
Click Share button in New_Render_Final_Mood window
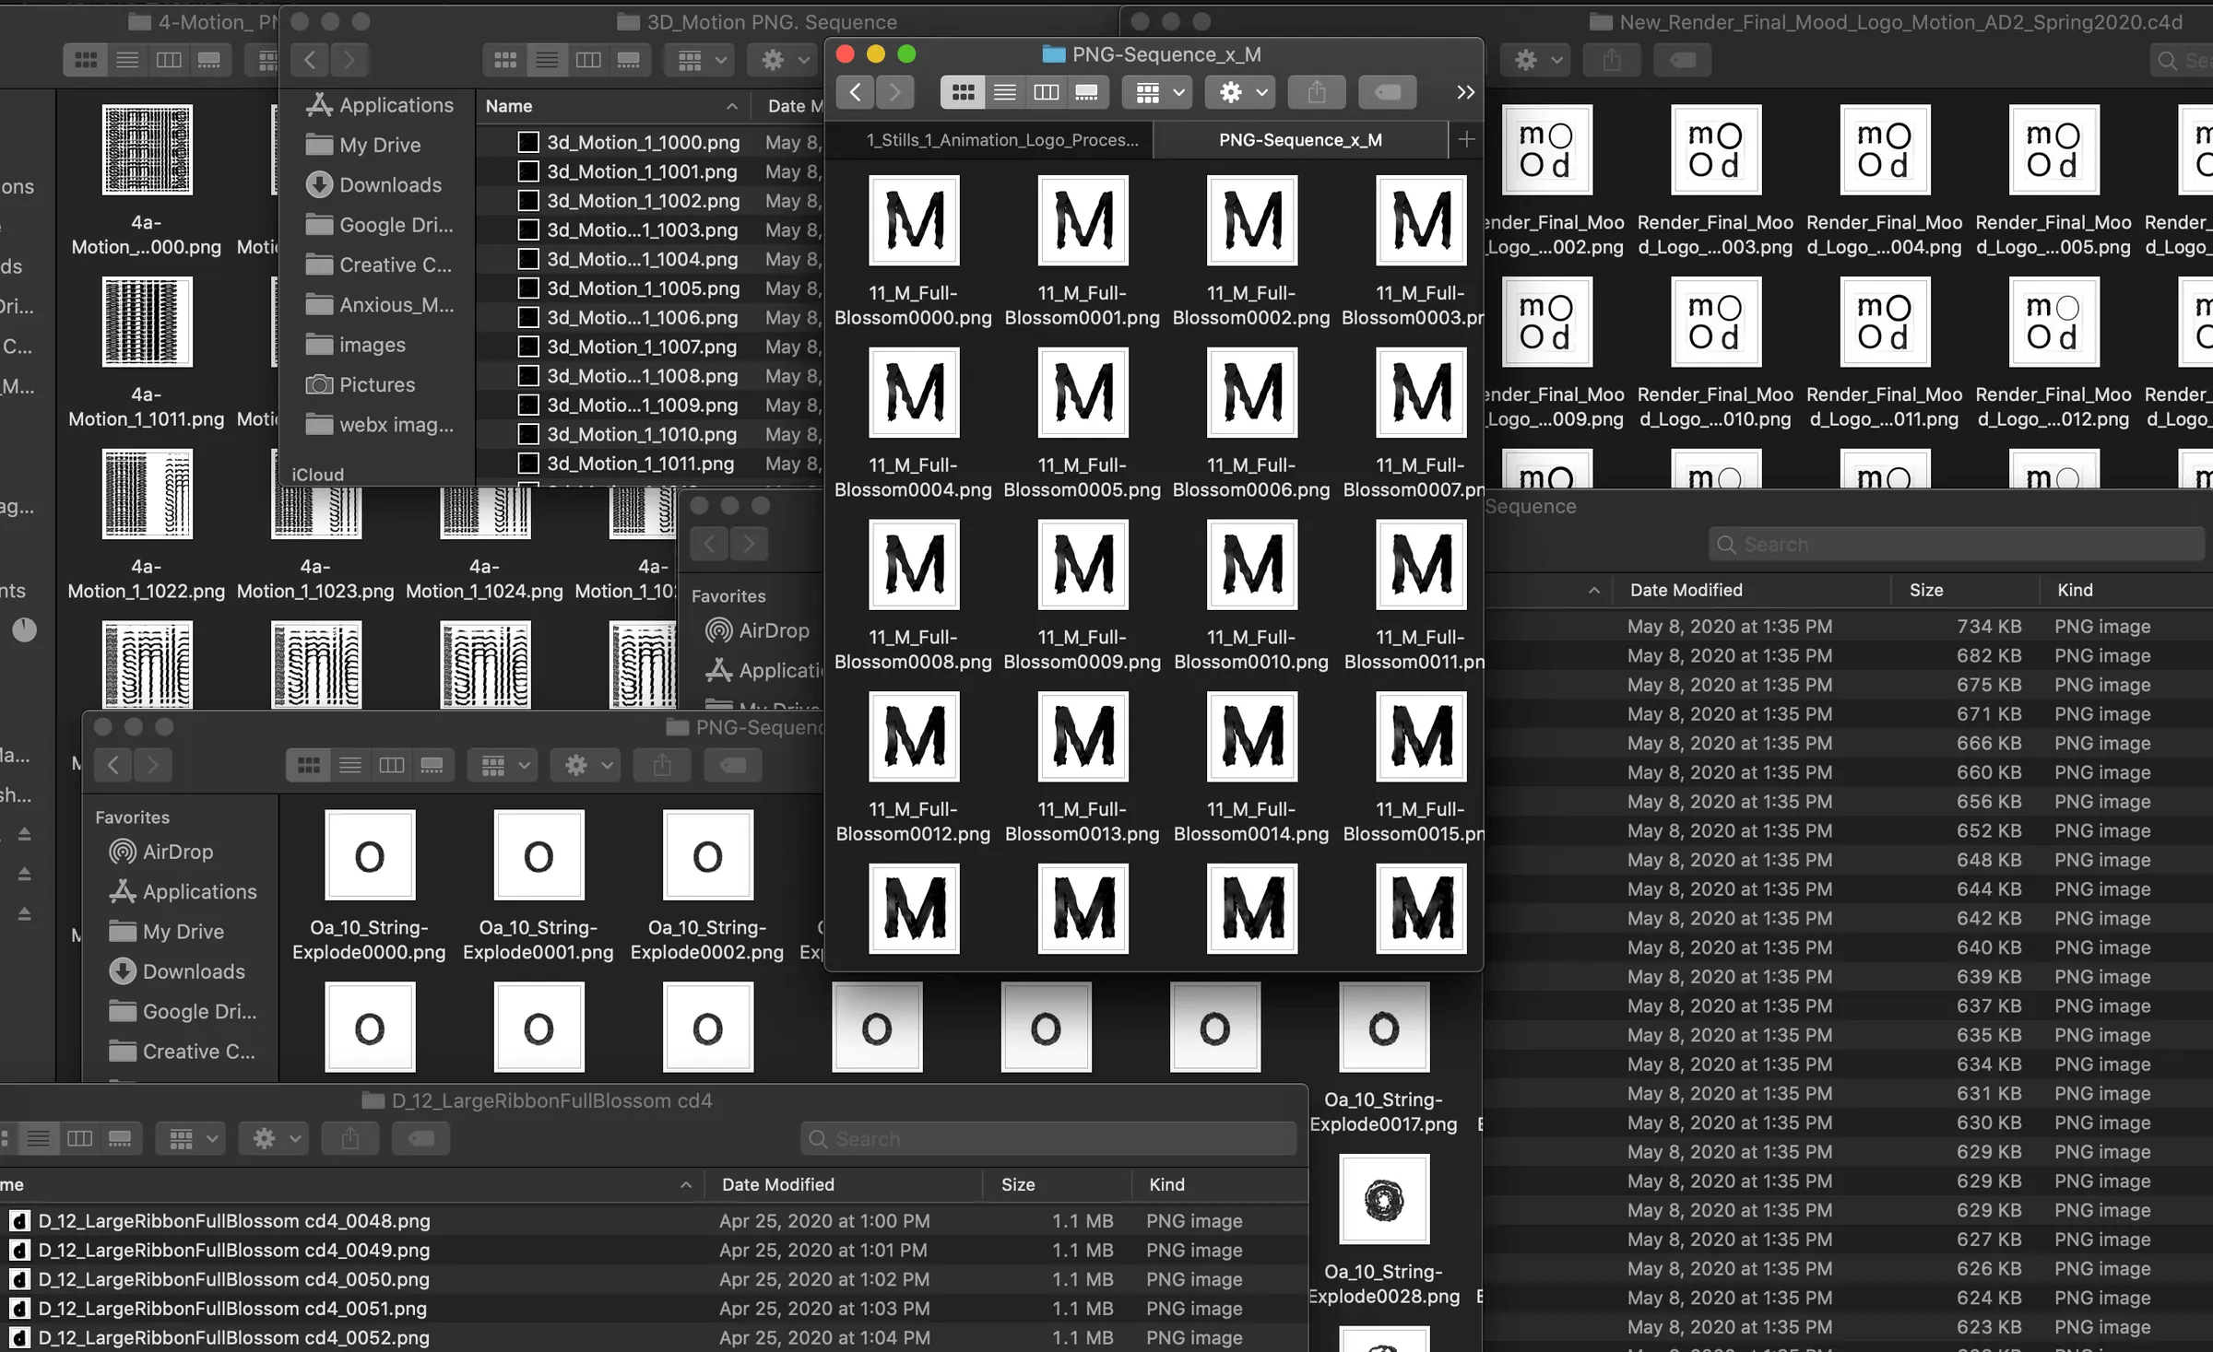pyautogui.click(x=1612, y=61)
